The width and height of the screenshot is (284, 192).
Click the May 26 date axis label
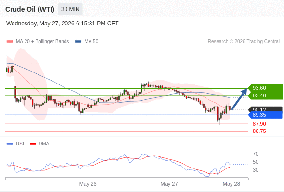coord(88,184)
